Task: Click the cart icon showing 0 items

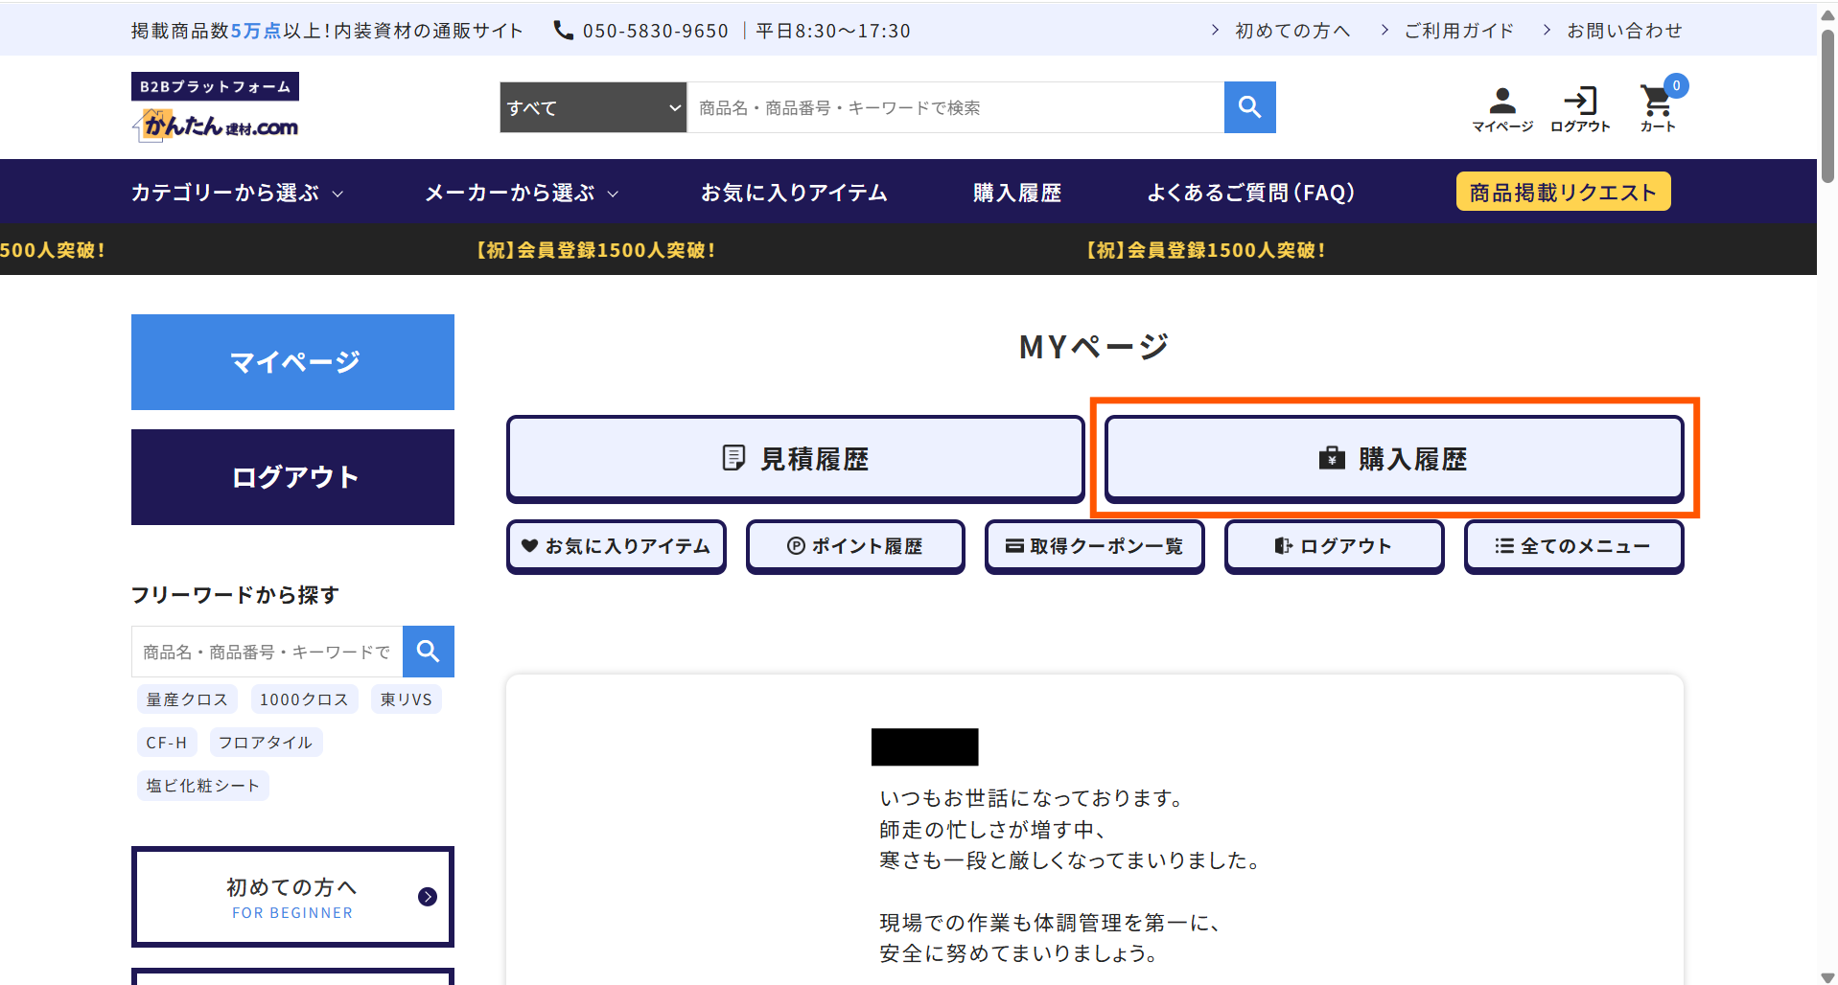Action: (x=1657, y=102)
